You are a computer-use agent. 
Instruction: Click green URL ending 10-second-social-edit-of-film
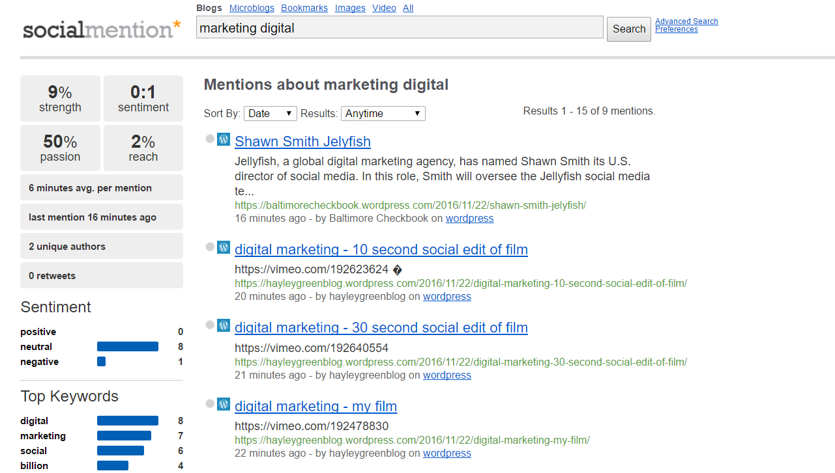461,283
